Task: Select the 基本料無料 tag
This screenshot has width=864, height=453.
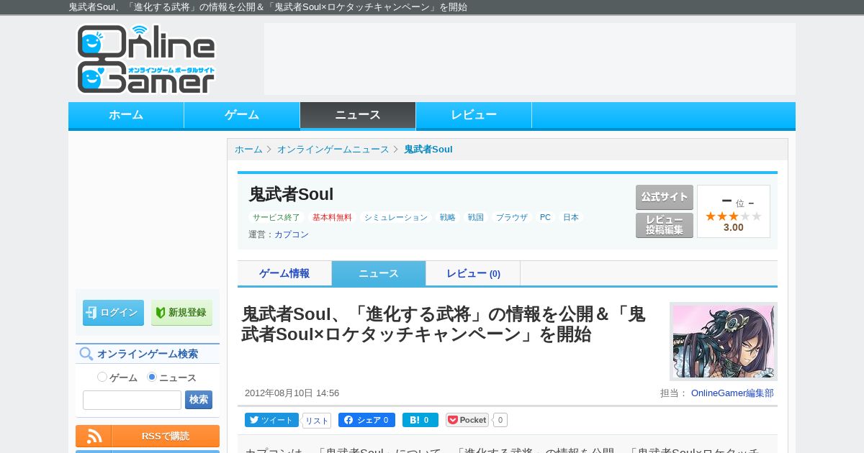Action: (332, 217)
